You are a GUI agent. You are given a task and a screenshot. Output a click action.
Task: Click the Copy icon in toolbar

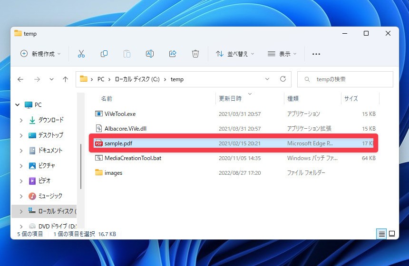tap(104, 54)
